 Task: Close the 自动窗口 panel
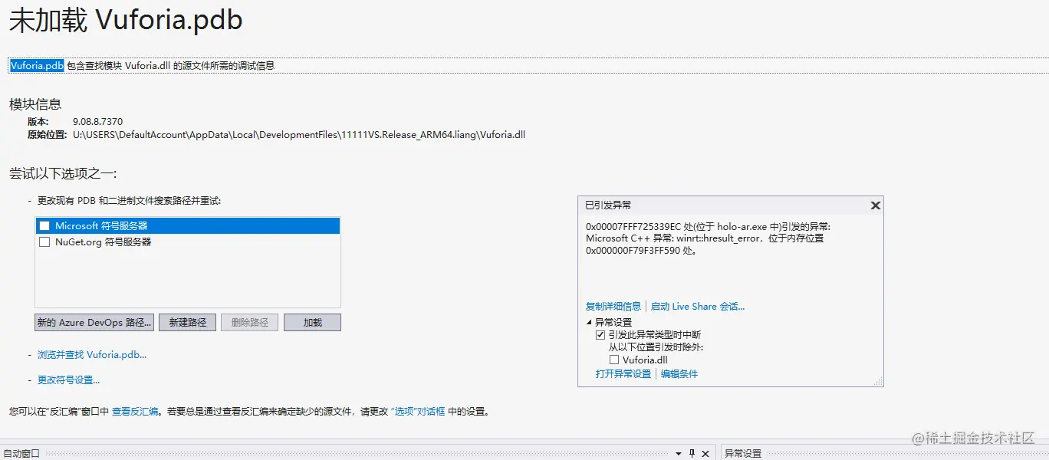(705, 454)
